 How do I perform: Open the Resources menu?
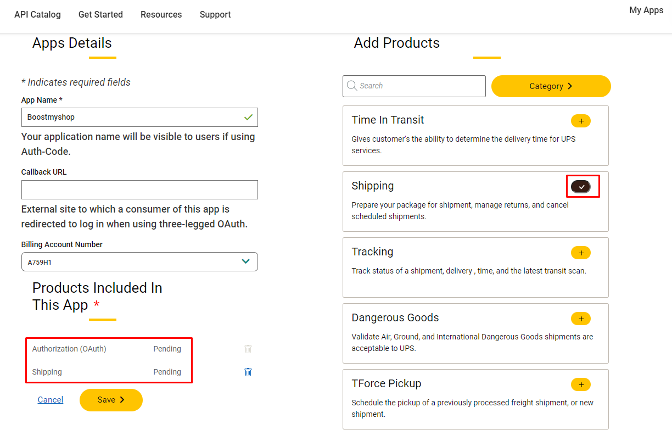pyautogui.click(x=161, y=15)
